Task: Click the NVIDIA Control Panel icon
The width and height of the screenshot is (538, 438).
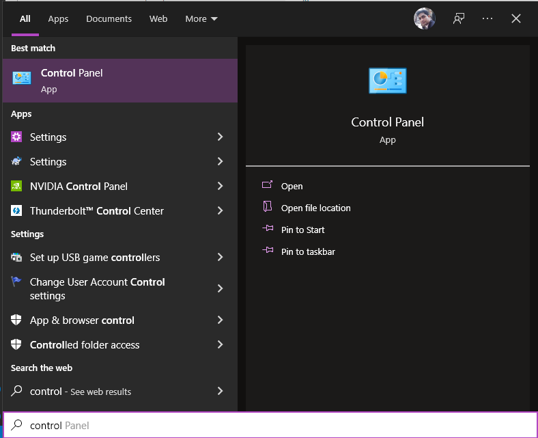Action: [x=17, y=186]
